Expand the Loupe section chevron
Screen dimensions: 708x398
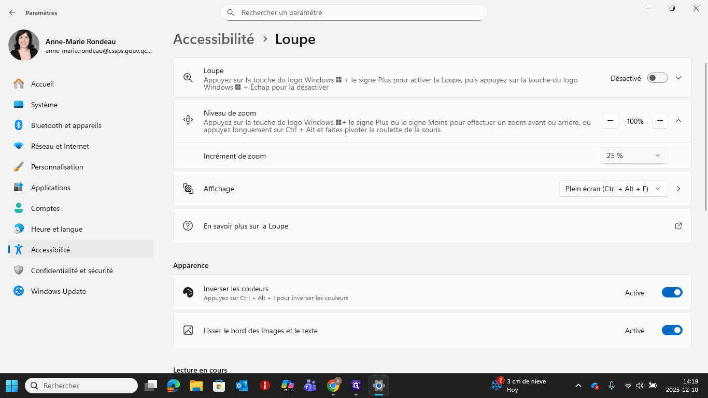pyautogui.click(x=678, y=78)
